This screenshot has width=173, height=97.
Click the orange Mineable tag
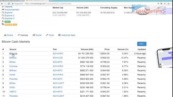[x=8, y=25]
